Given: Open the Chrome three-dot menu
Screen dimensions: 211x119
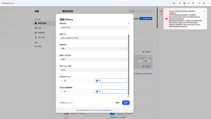Looking at the screenshot, I should point(208,3).
